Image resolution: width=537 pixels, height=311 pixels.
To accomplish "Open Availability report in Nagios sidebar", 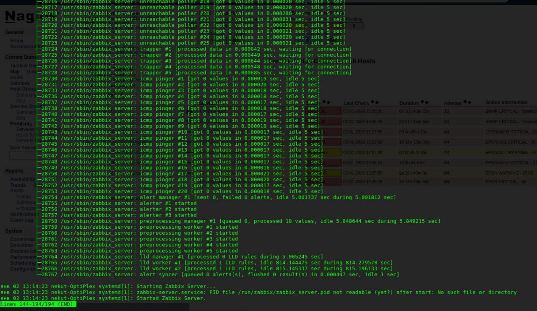I will click(23, 179).
